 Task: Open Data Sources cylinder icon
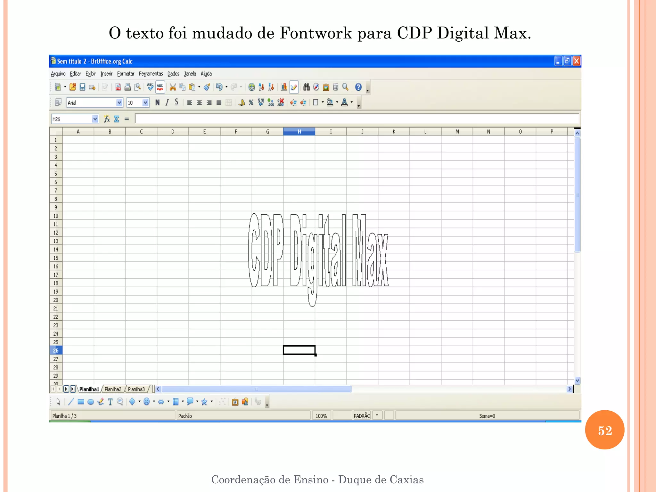pyautogui.click(x=336, y=87)
